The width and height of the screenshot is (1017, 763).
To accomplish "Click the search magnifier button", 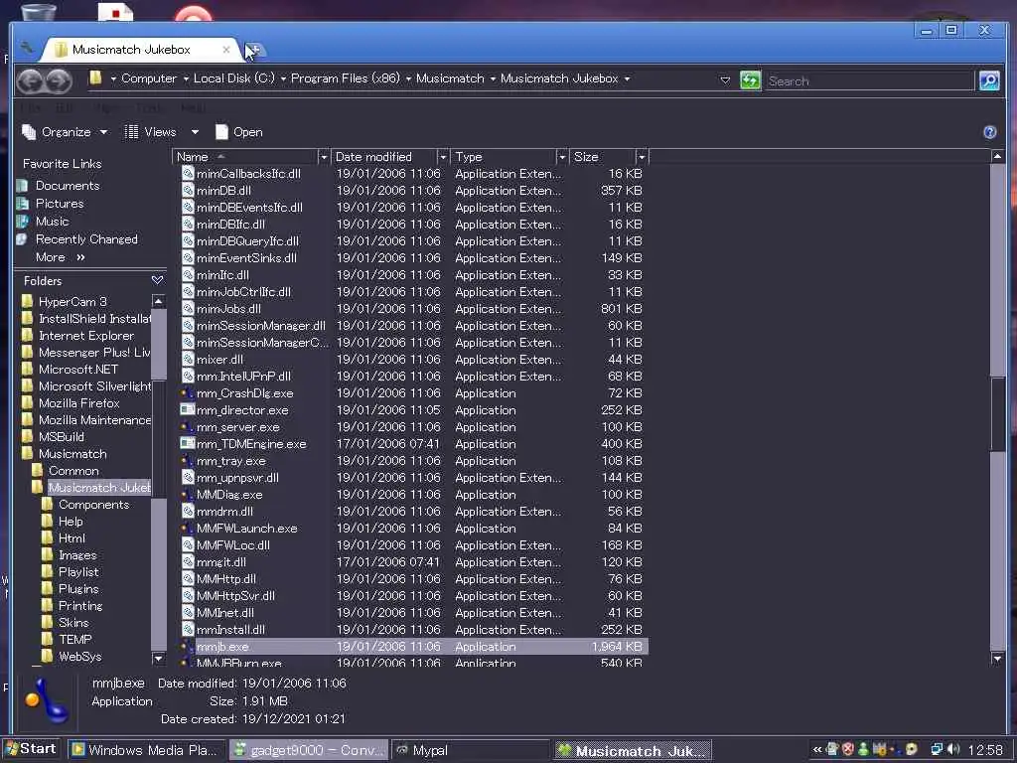I will click(989, 80).
